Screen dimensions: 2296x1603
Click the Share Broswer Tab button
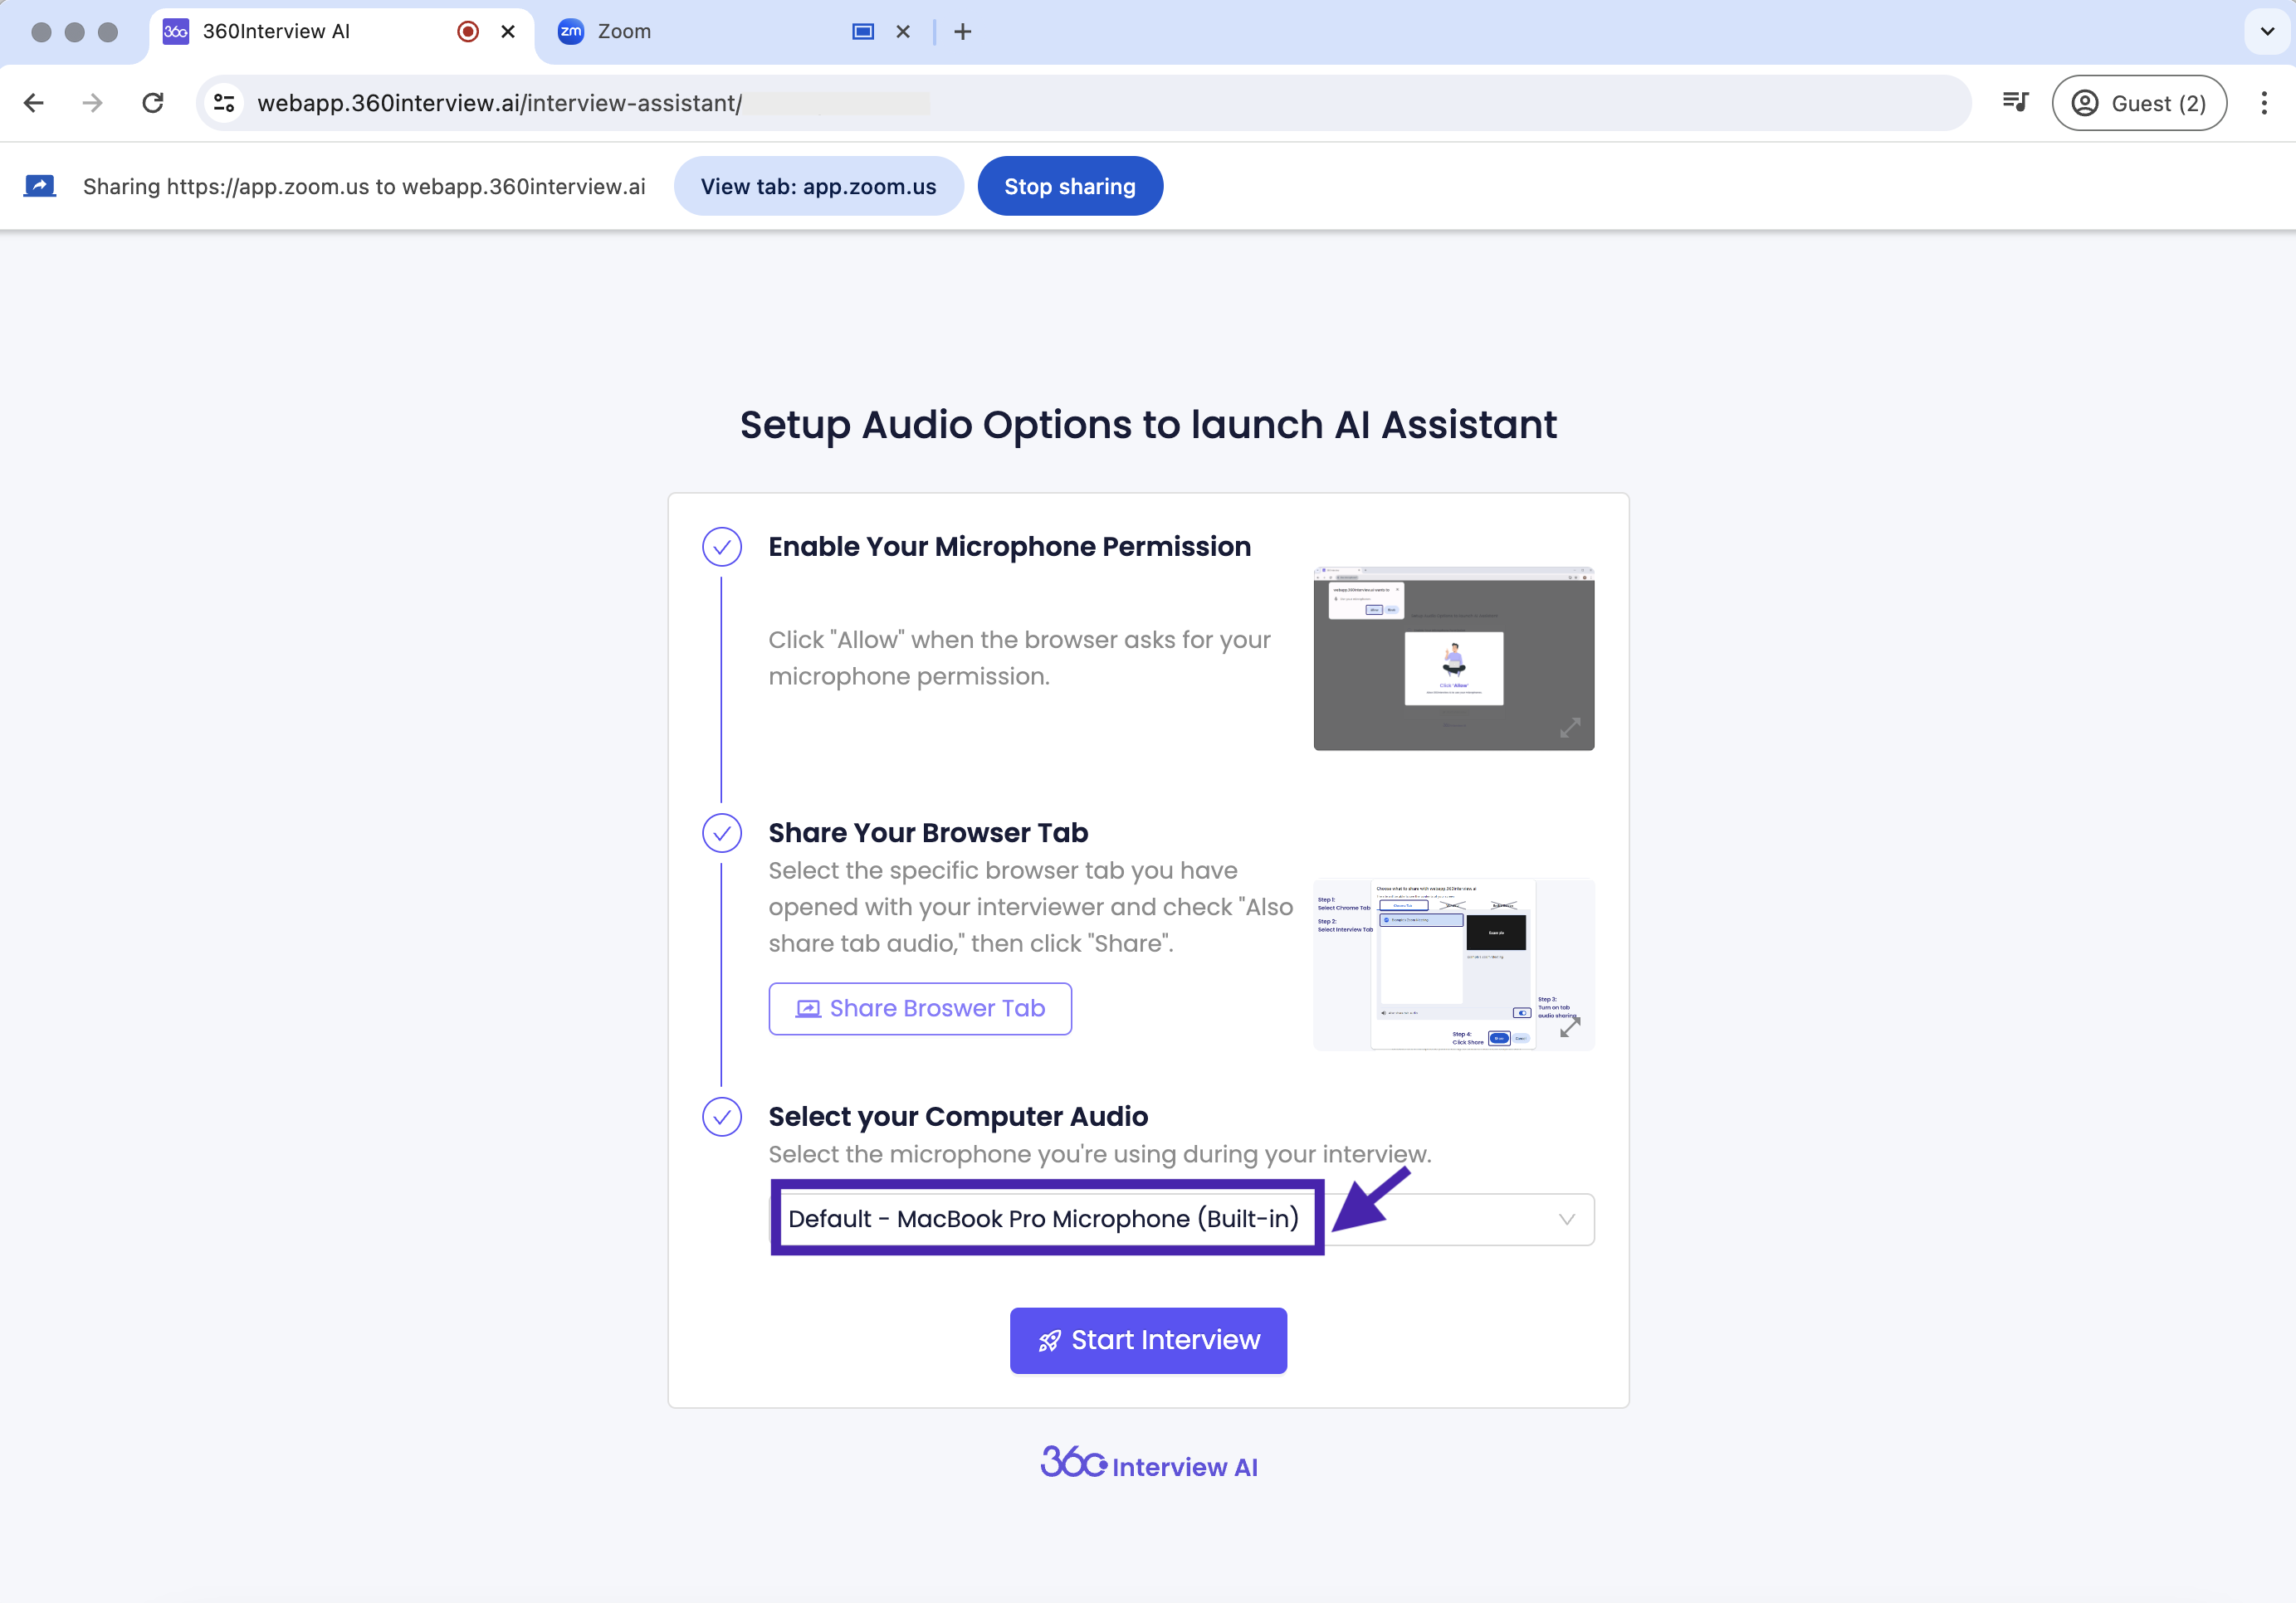[x=919, y=1008]
